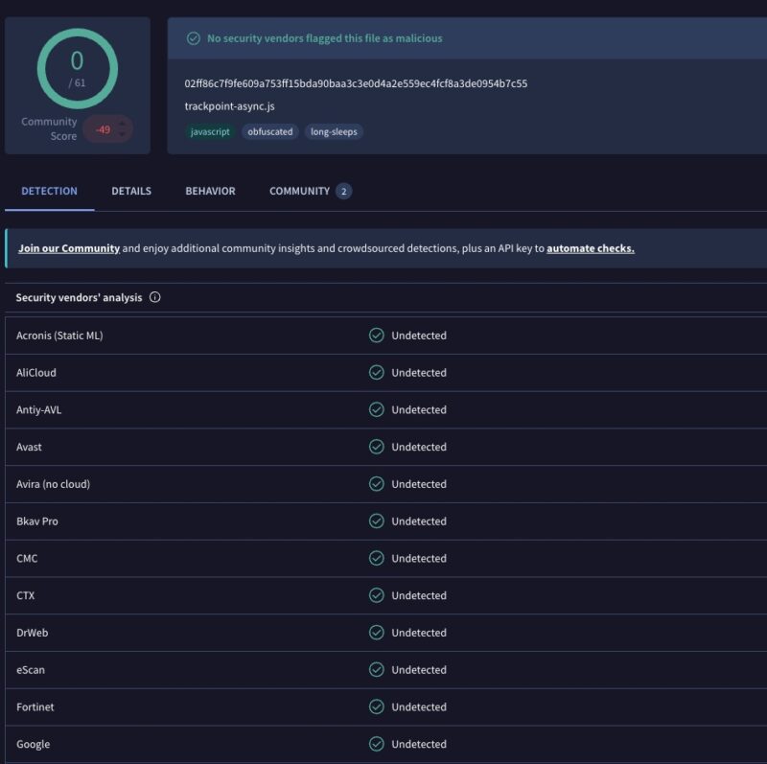Image resolution: width=767 pixels, height=764 pixels.
Task: Click the Undetected checkmark icon for Acronis
Action: coord(376,336)
